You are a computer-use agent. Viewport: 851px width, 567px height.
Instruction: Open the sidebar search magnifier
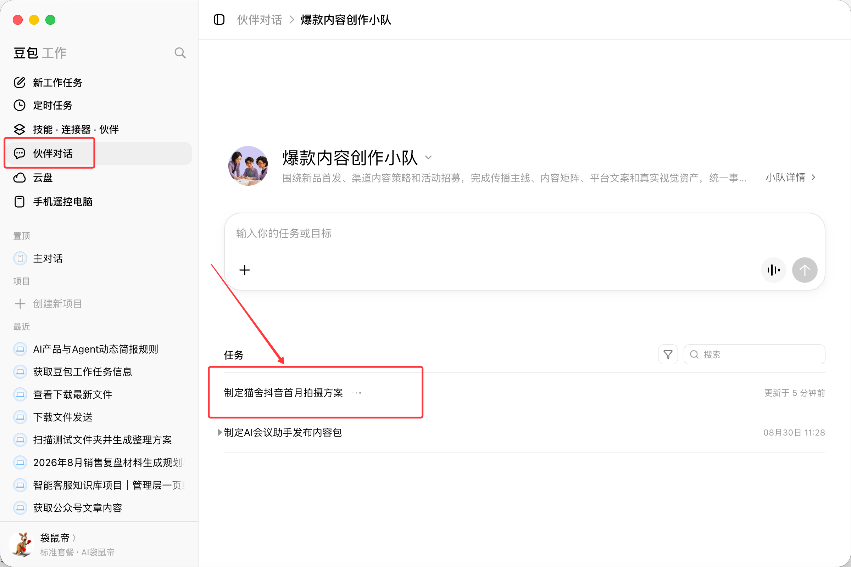(180, 53)
